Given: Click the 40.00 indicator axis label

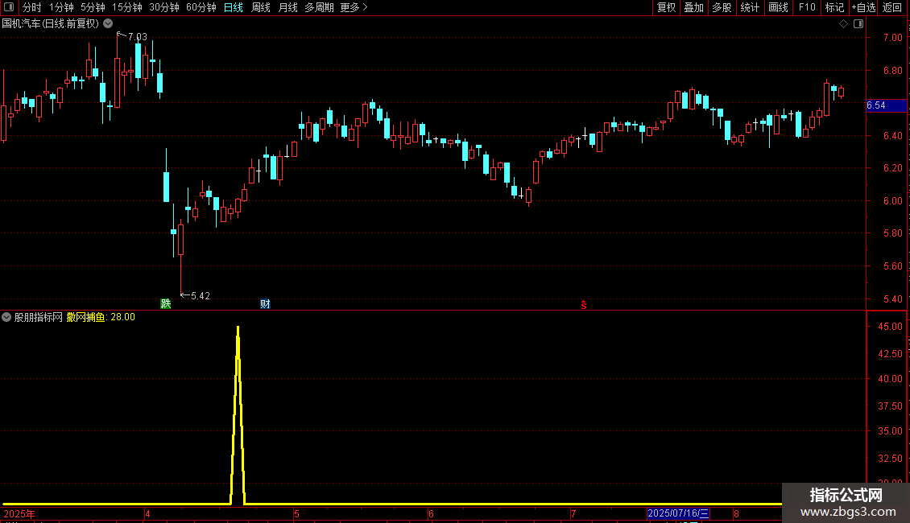Looking at the screenshot, I should [890, 379].
